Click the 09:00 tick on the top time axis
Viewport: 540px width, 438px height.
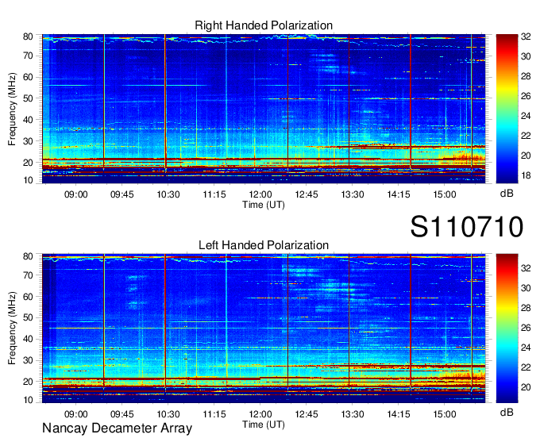click(x=75, y=194)
